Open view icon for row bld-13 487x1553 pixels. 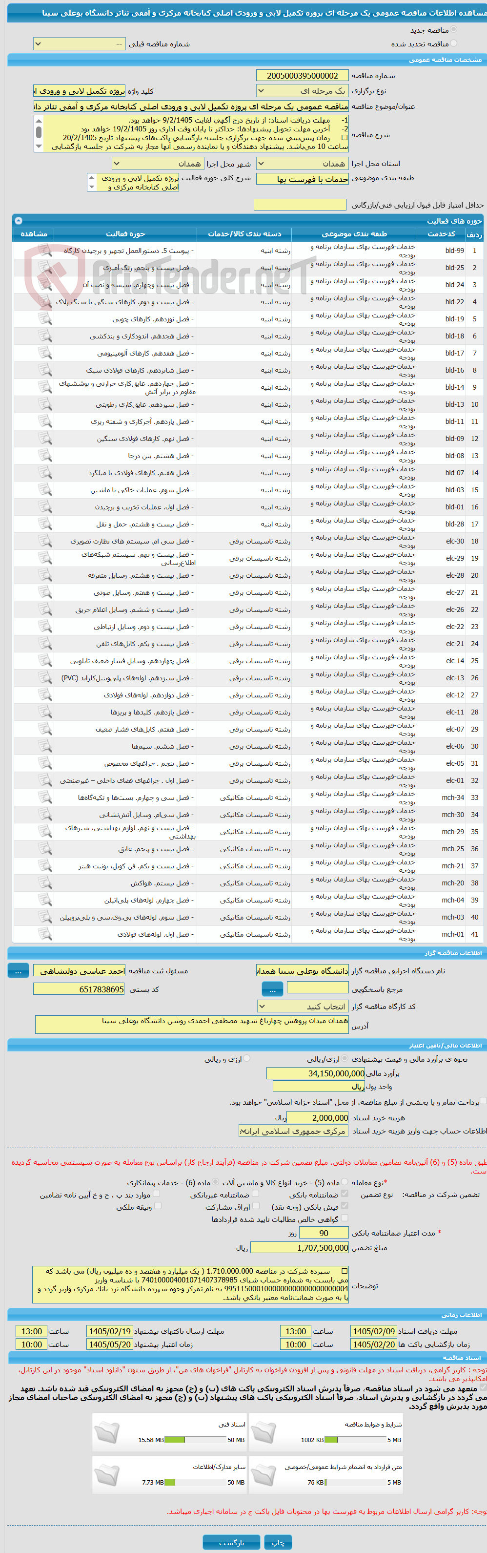coord(44,404)
